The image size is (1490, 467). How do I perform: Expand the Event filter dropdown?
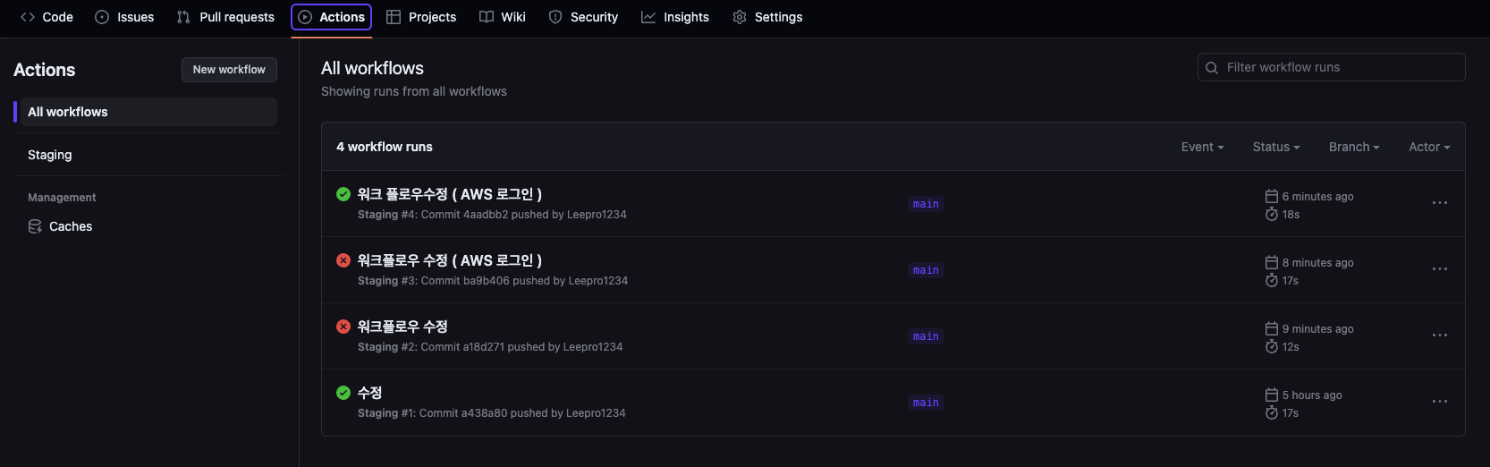pyautogui.click(x=1202, y=147)
